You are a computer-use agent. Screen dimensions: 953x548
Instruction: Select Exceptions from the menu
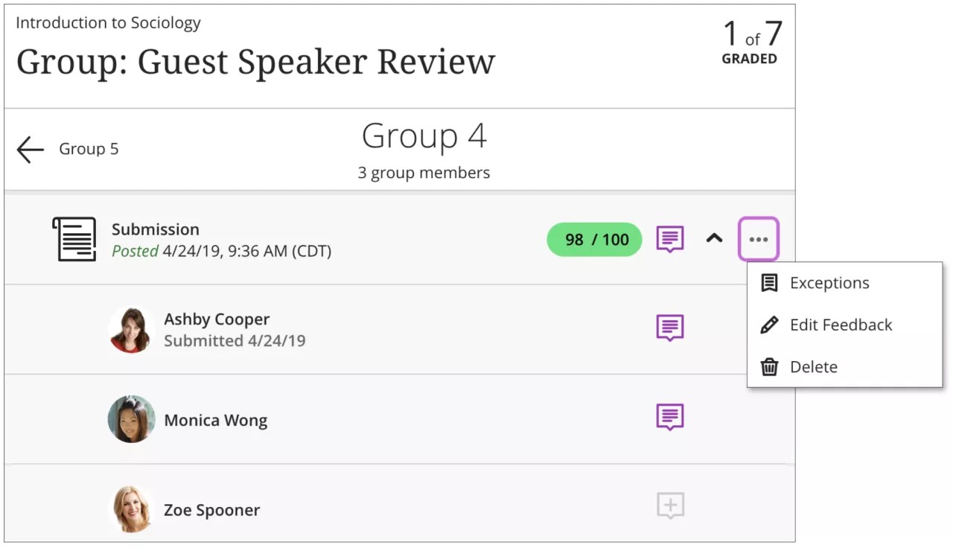coord(829,283)
